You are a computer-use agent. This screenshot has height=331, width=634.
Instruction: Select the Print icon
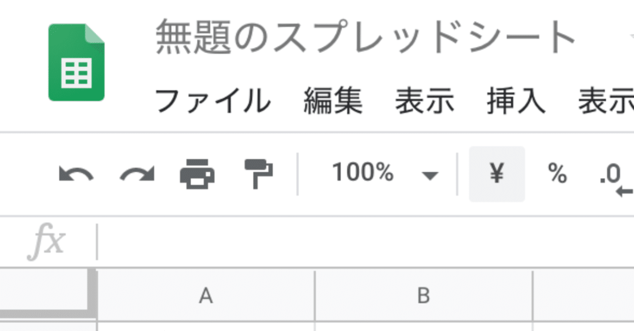coord(198,174)
